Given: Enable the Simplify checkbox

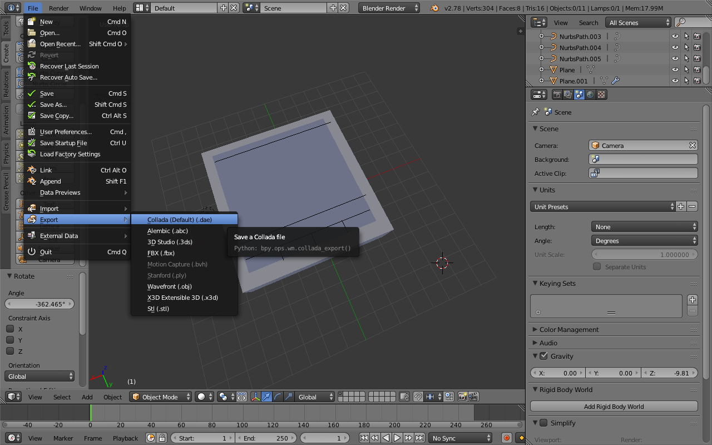Looking at the screenshot, I should tap(543, 423).
